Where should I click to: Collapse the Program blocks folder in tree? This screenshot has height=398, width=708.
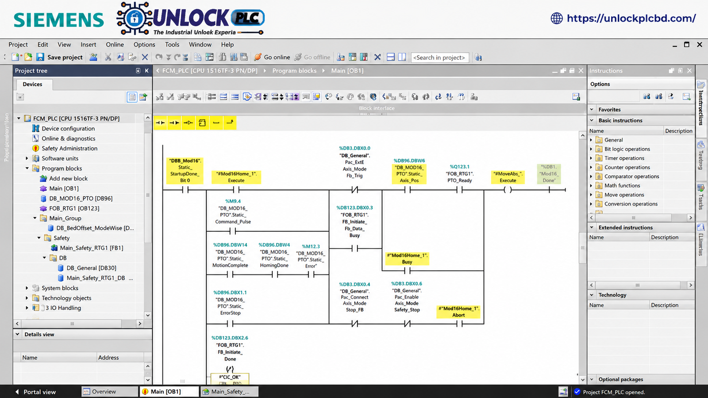point(27,168)
